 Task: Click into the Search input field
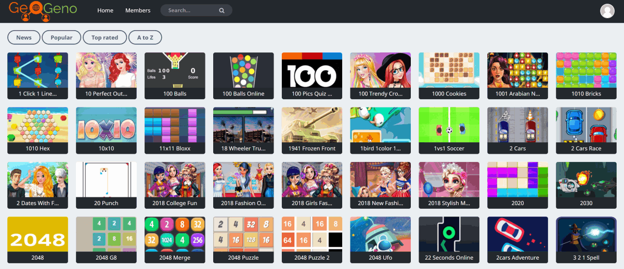click(190, 10)
